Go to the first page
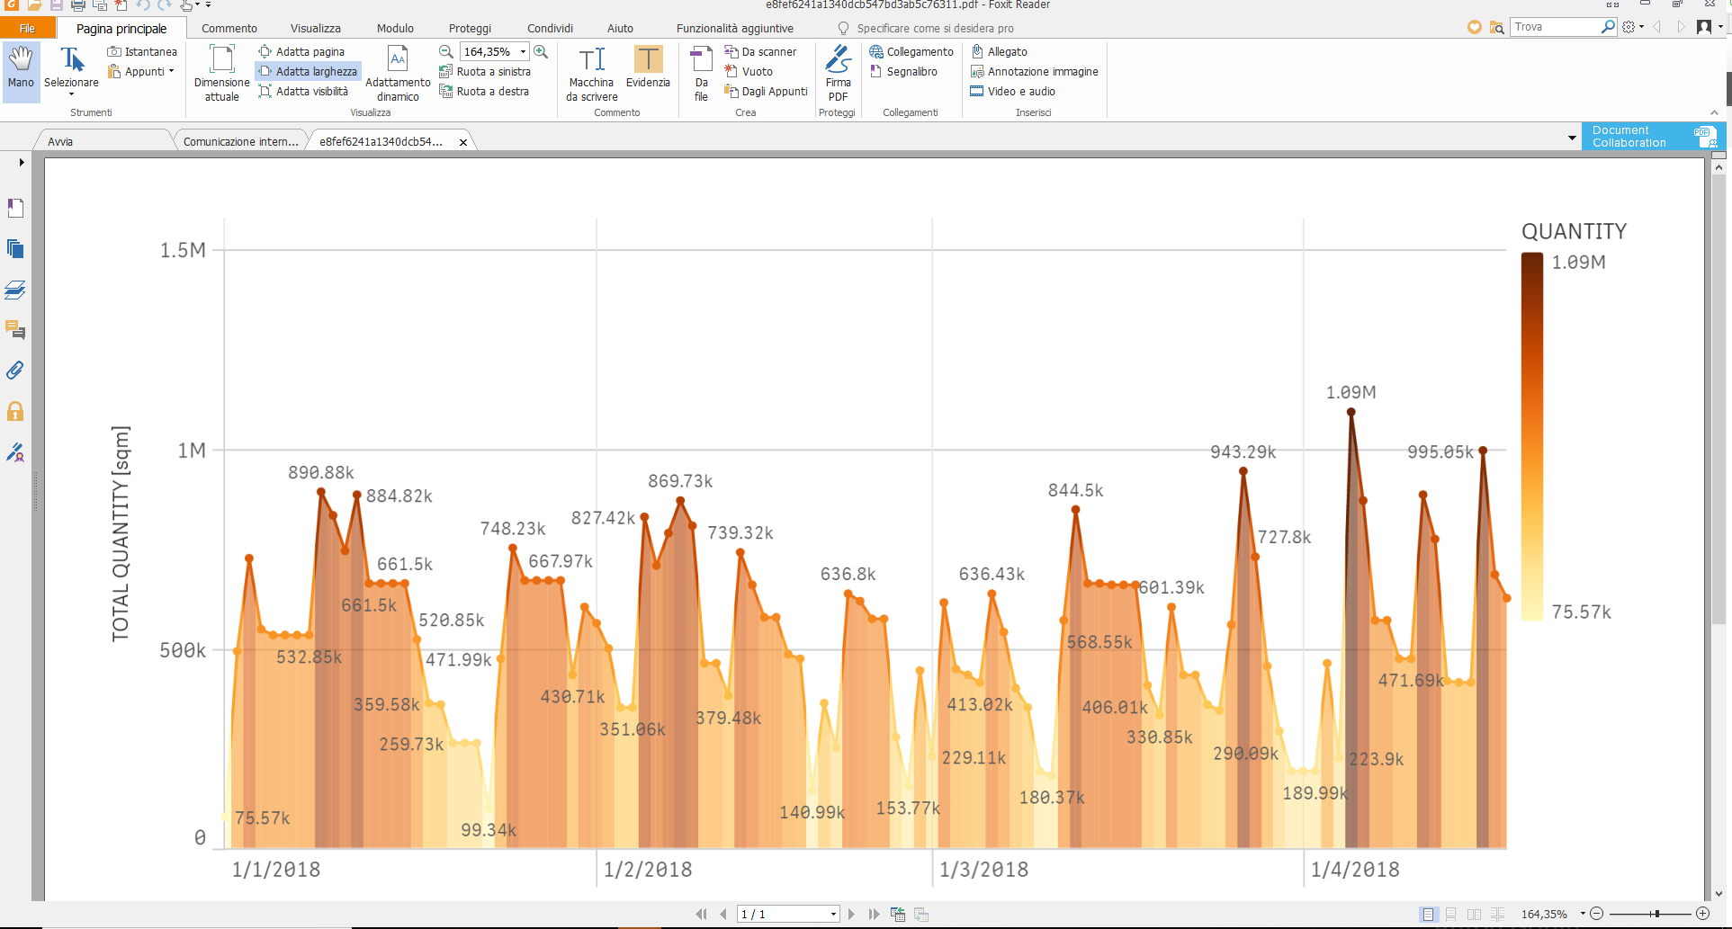Screen dimensions: 1732x929 click(702, 914)
